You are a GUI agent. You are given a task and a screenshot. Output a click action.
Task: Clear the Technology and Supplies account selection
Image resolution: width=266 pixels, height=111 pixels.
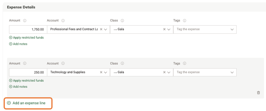pyautogui.click(x=101, y=72)
